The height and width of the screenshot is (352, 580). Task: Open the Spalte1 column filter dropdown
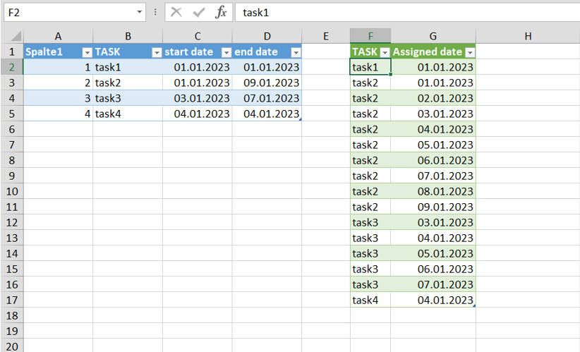point(87,52)
